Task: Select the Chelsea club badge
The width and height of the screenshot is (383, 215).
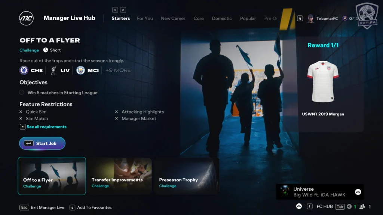Action: [24, 70]
